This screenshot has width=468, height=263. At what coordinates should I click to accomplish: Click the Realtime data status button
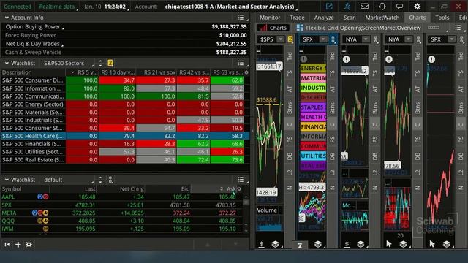tap(57, 7)
